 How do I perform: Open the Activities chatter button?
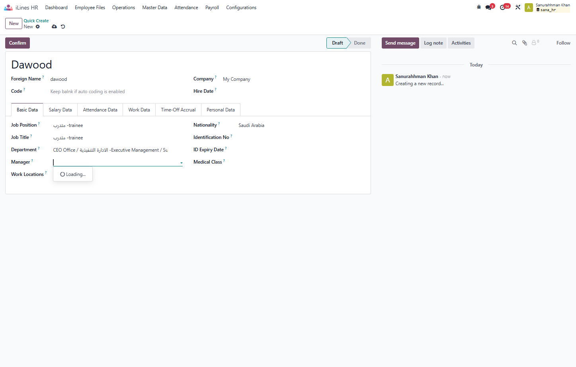(x=461, y=43)
